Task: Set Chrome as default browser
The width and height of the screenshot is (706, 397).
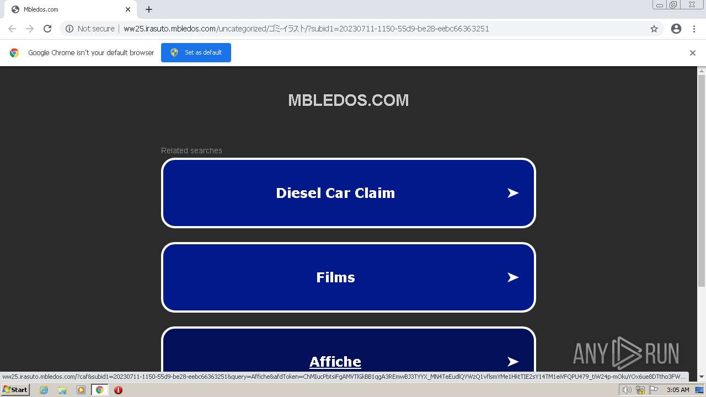Action: click(x=196, y=52)
